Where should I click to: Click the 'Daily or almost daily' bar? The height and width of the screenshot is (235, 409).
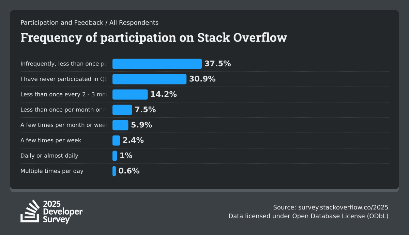click(x=115, y=156)
